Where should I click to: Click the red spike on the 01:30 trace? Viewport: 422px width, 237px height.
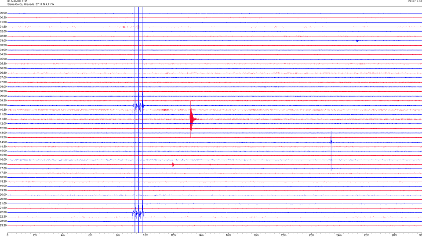(138, 27)
